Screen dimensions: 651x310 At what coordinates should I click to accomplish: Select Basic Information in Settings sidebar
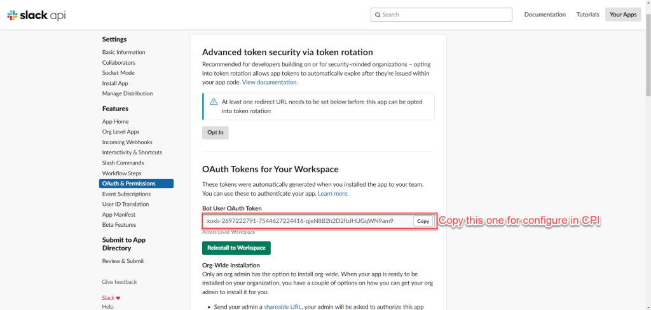coord(123,52)
